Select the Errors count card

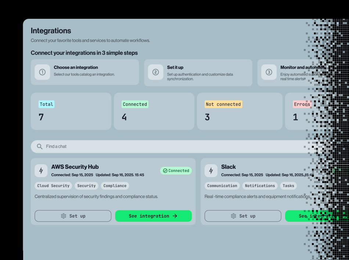pos(298,111)
